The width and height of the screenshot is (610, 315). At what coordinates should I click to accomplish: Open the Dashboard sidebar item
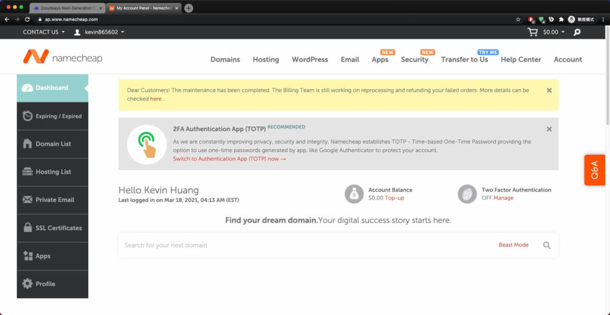(x=52, y=88)
